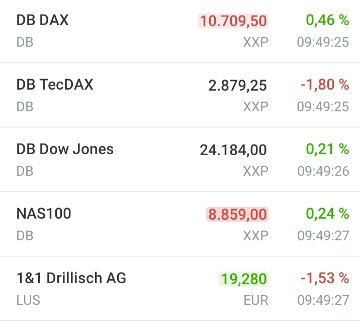Screen dimensions: 360x326
Task: Click the TecDAX price 2.879,25
Action: [237, 85]
